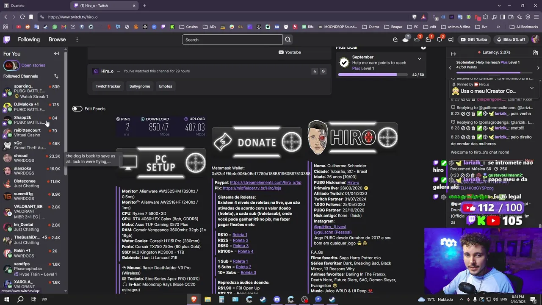The image size is (542, 305).
Task: Open the megaphone announcements icon
Action: [451, 39]
